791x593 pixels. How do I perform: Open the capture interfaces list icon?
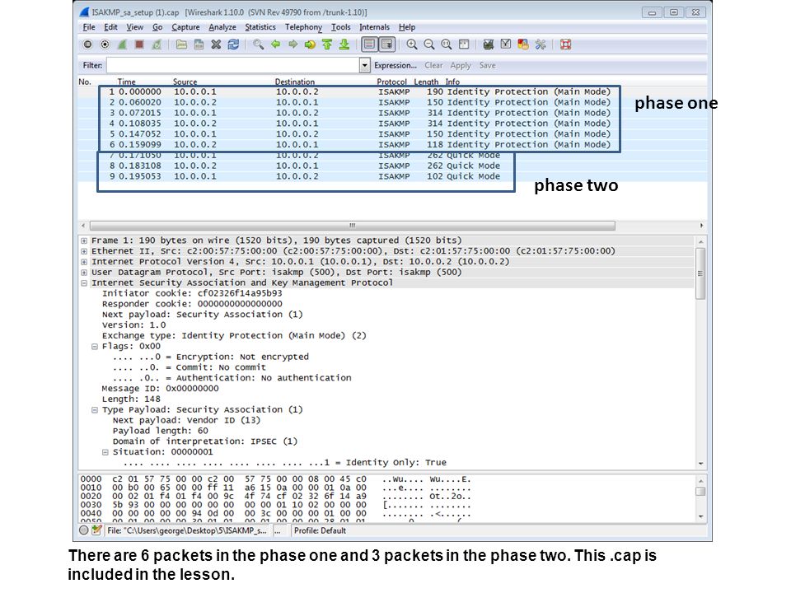[x=87, y=44]
